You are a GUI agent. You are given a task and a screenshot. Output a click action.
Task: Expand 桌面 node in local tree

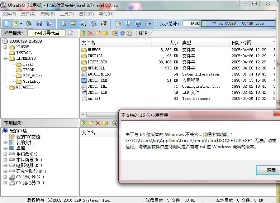coord(5,149)
